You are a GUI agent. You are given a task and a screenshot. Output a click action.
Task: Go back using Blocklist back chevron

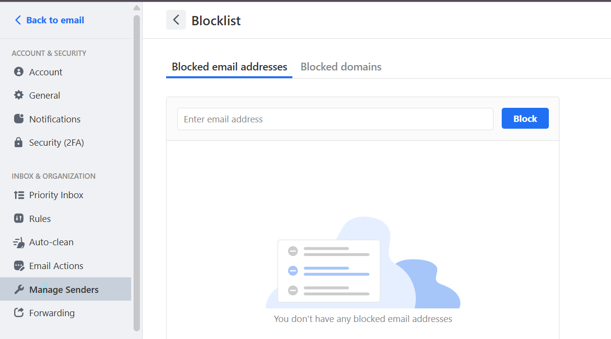pos(176,20)
